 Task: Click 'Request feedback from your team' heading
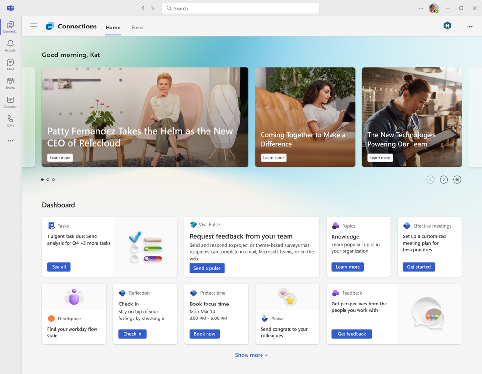(x=241, y=236)
